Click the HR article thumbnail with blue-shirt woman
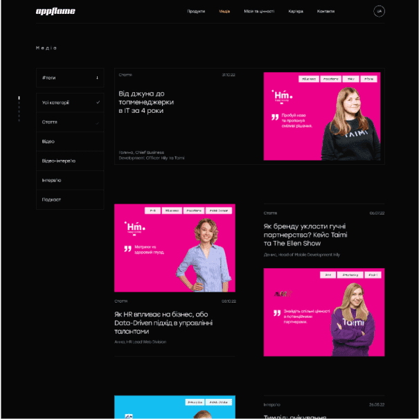The width and height of the screenshot is (419, 419). coord(175,248)
